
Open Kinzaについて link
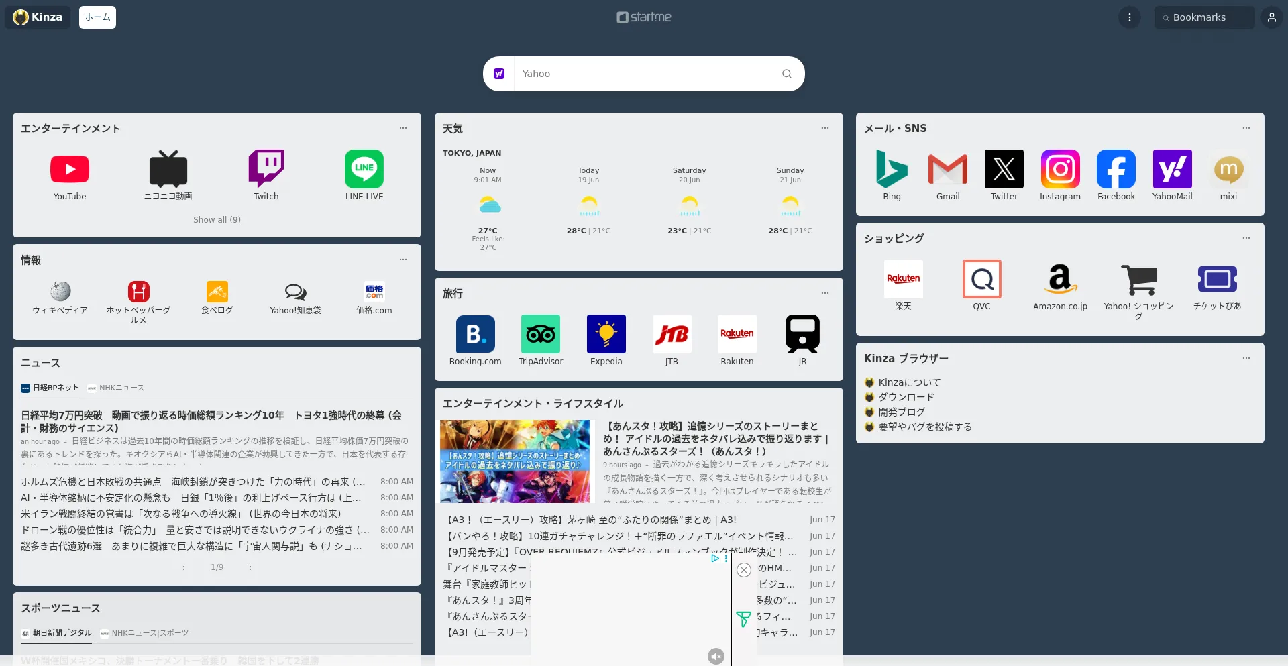coord(910,382)
